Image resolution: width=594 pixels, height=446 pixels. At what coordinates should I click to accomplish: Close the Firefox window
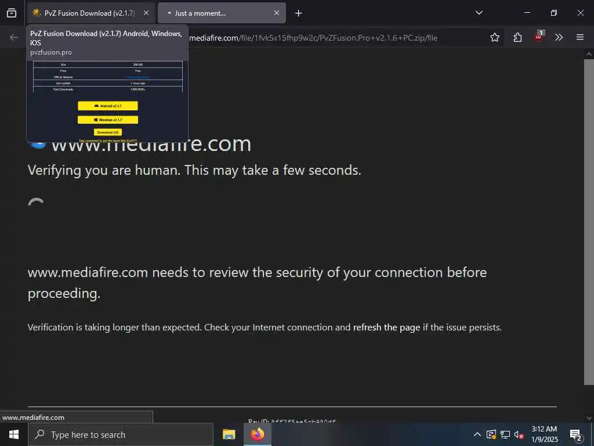(x=580, y=13)
